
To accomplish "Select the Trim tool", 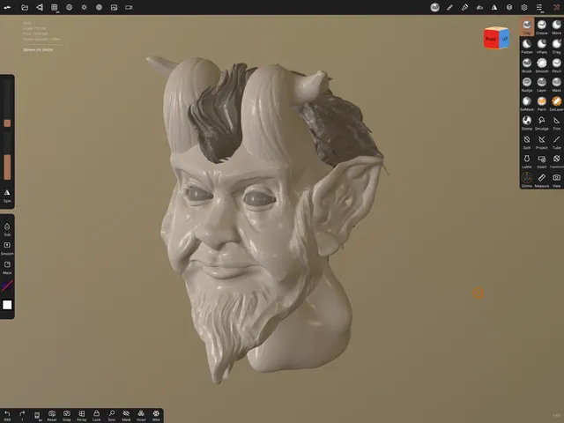I will pos(556,122).
